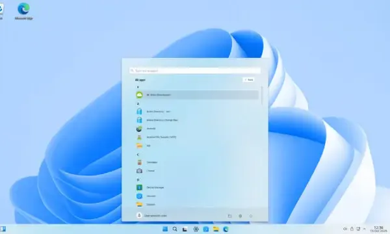Click the power button in Start footer
Viewport: 390px width, 234px height.
251,216
